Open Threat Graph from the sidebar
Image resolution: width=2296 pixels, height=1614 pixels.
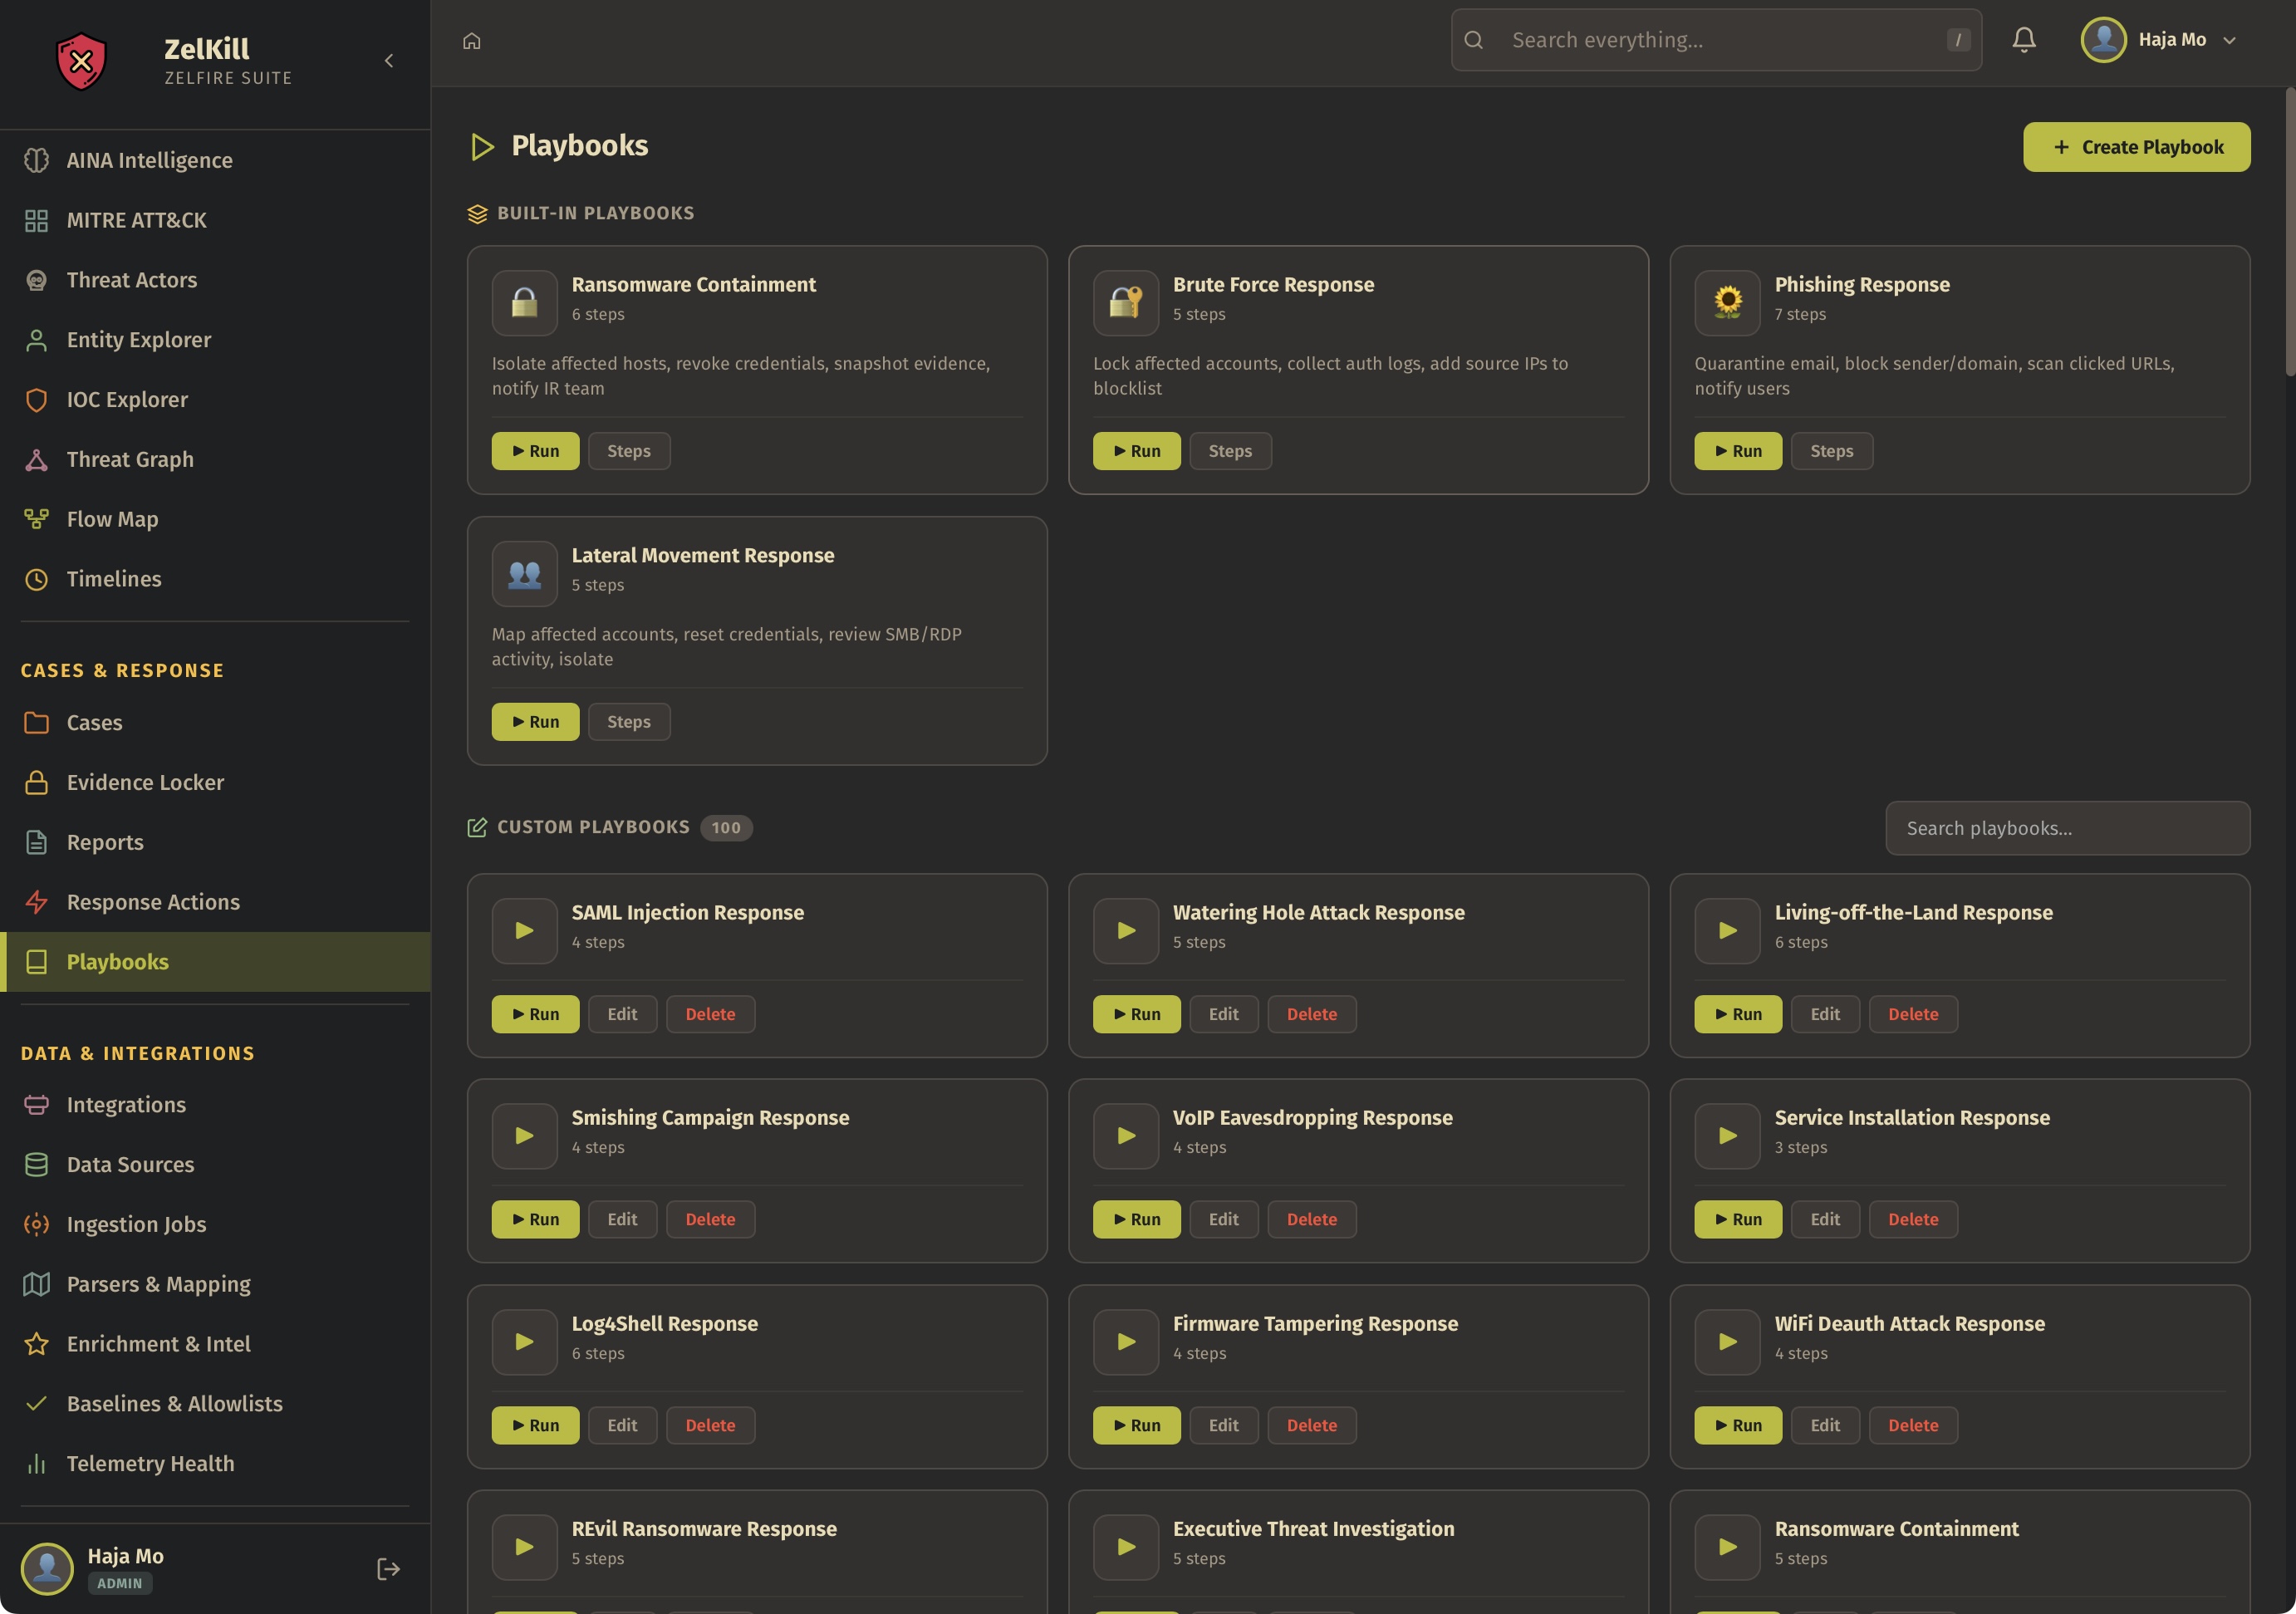130,460
